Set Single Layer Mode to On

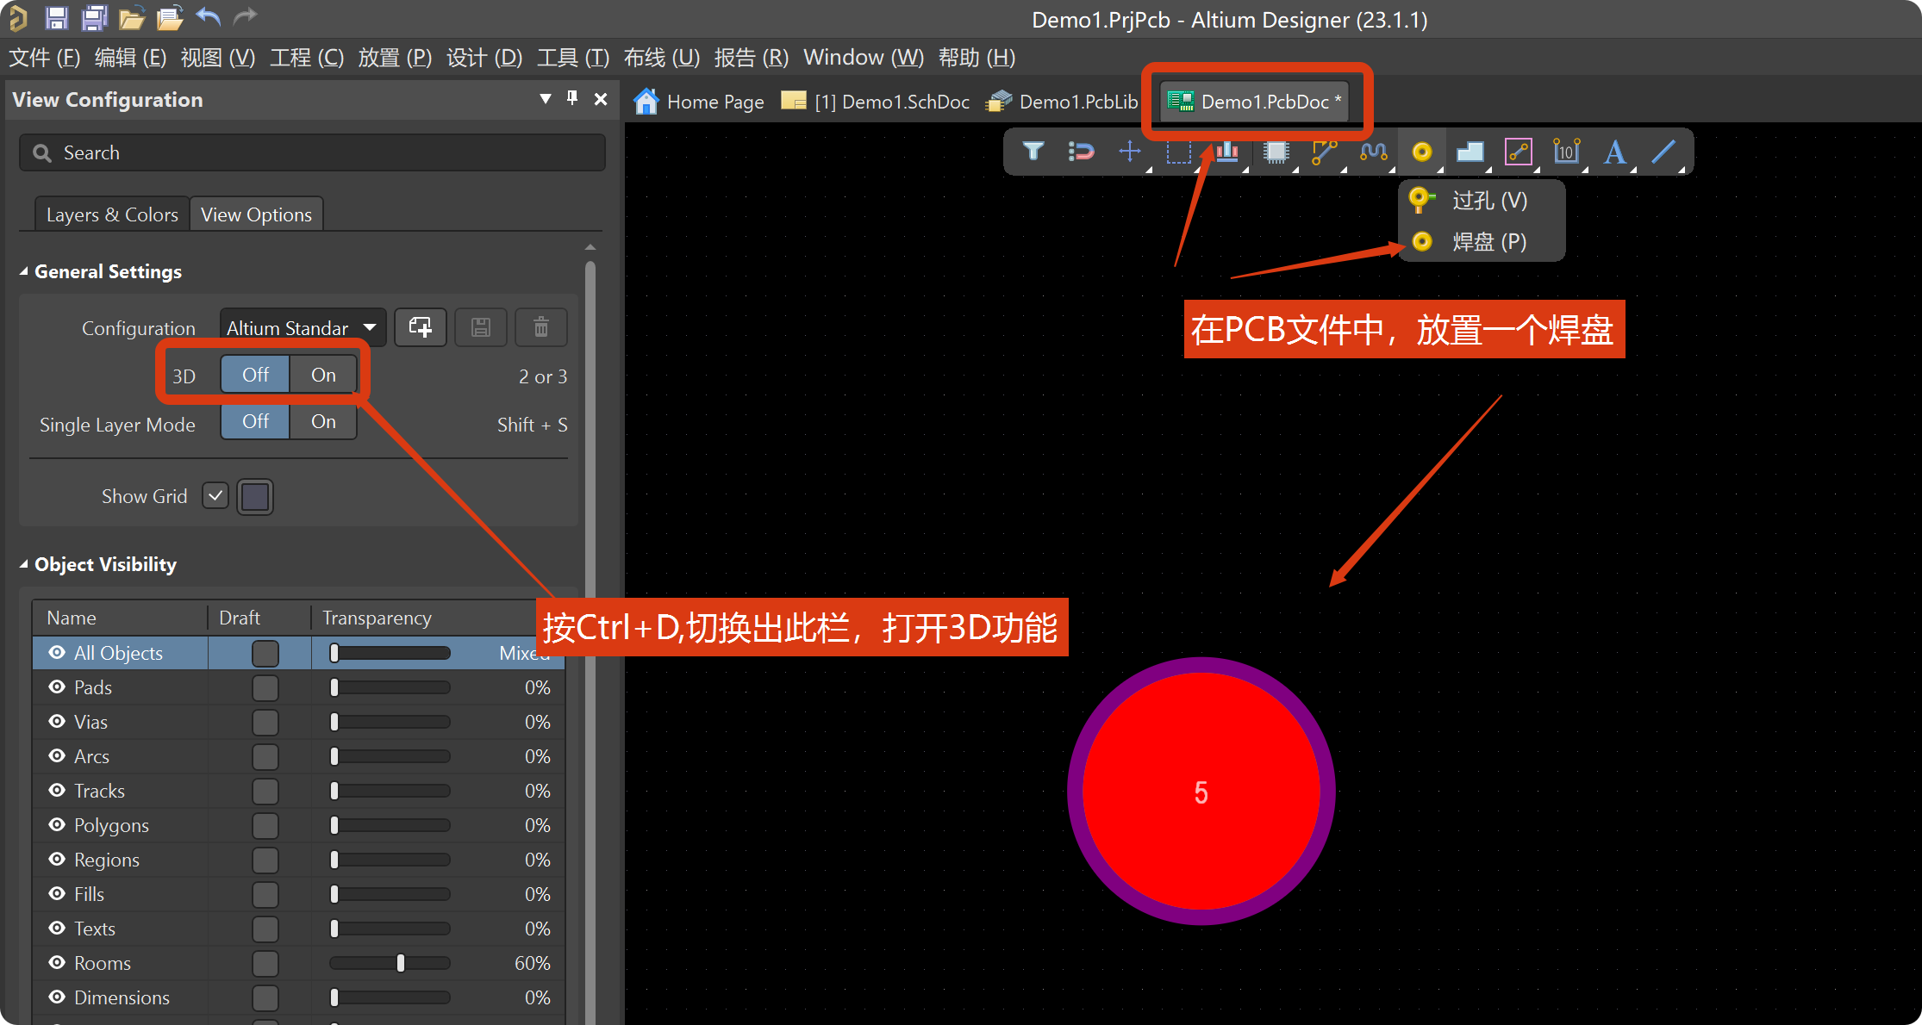[323, 422]
